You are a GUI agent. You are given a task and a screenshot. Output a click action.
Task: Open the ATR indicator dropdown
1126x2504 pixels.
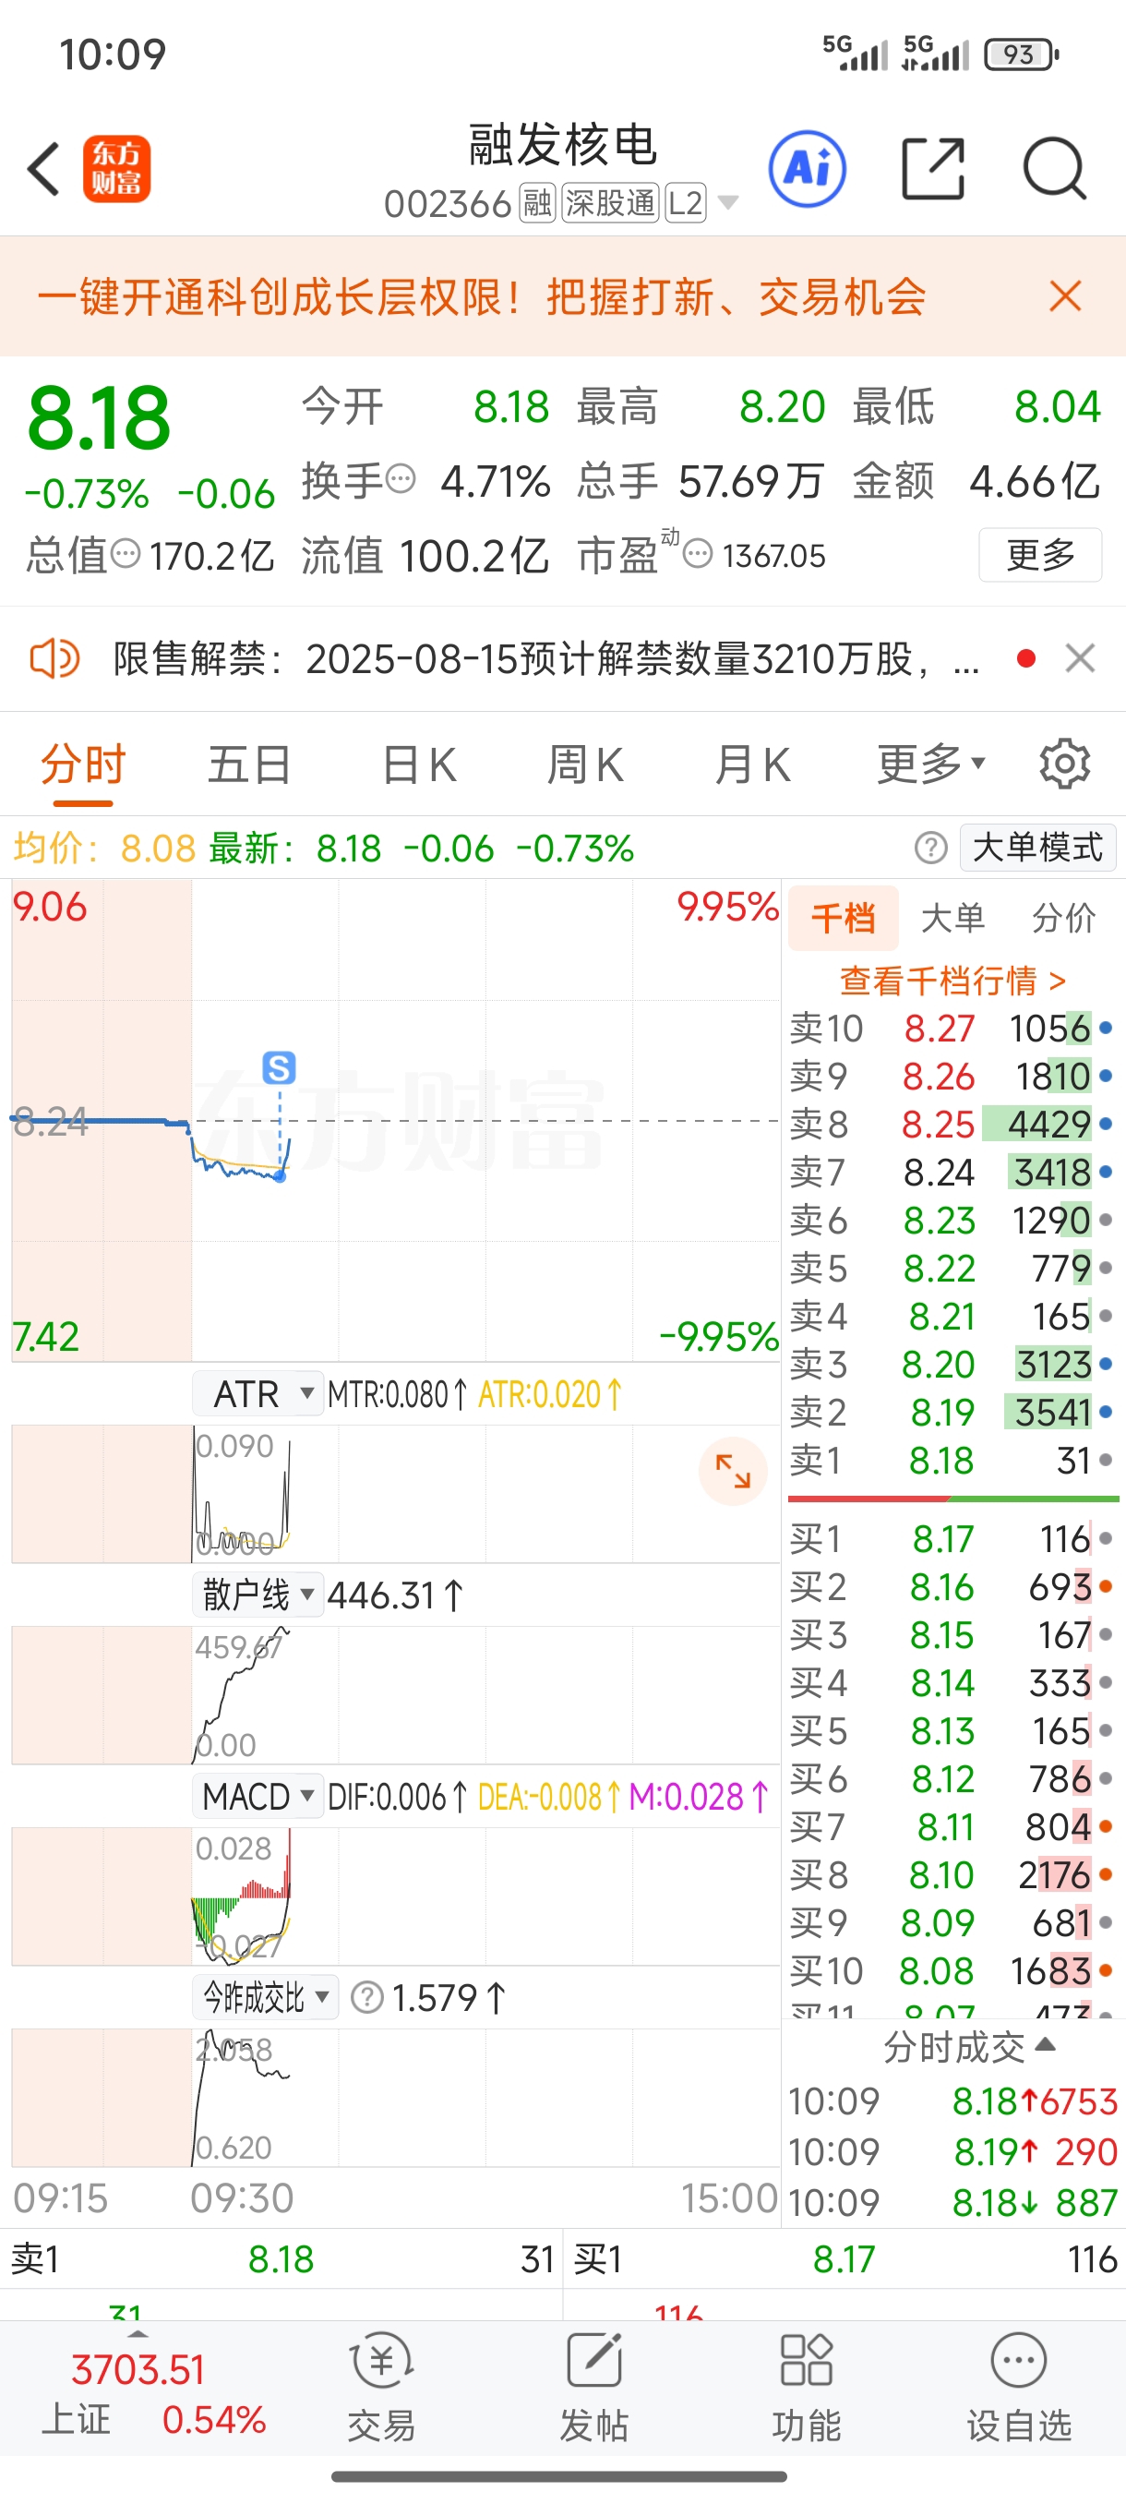tap(258, 1394)
